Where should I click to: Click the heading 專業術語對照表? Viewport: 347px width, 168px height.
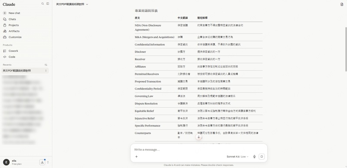[146, 11]
